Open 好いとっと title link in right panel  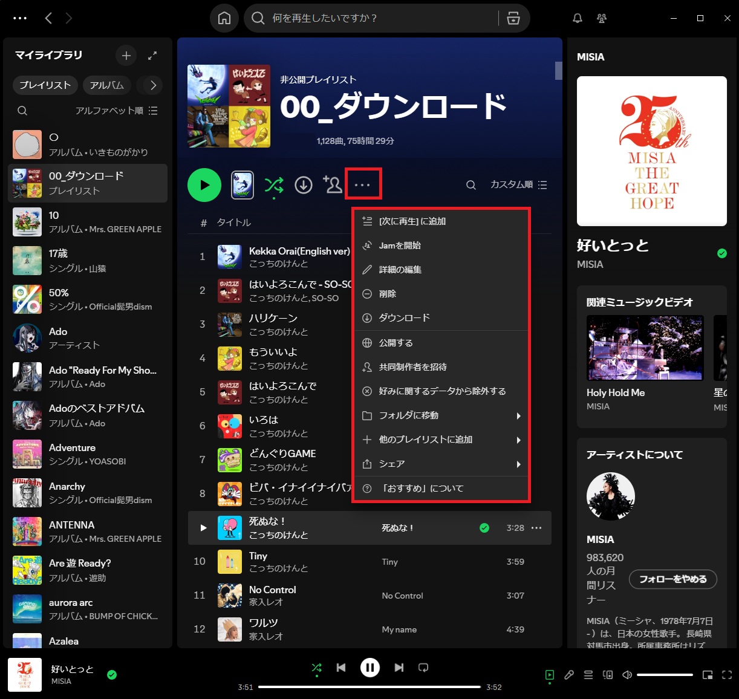(x=613, y=245)
